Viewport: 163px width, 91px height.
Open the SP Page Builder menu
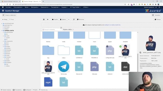[75, 7]
